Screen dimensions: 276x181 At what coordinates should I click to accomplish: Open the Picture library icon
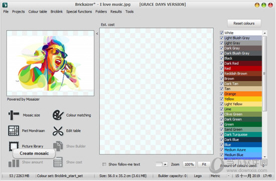coord(14,146)
